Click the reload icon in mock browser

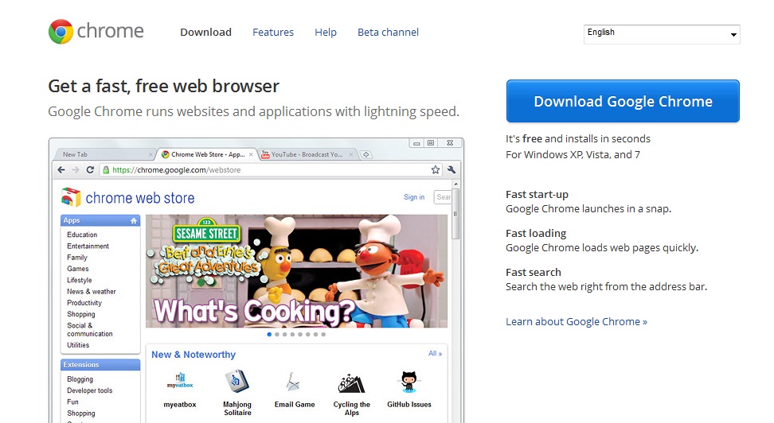90,169
